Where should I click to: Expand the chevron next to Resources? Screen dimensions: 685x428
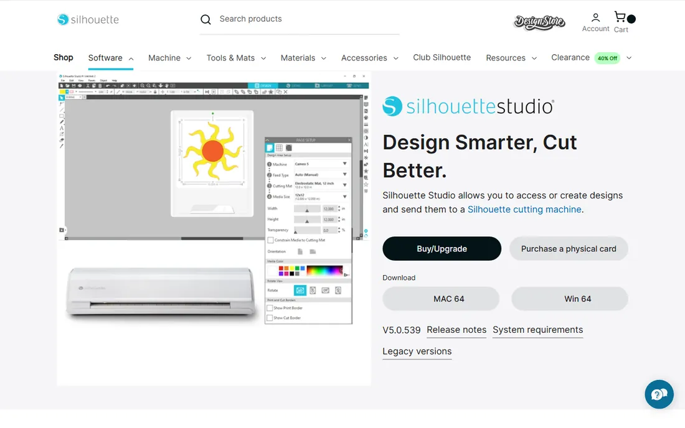click(534, 58)
